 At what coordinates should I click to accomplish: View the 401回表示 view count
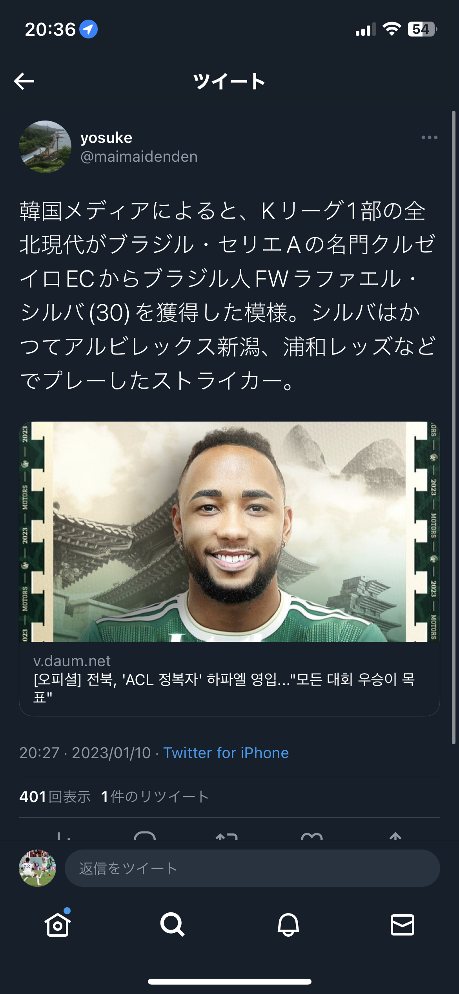click(x=55, y=797)
